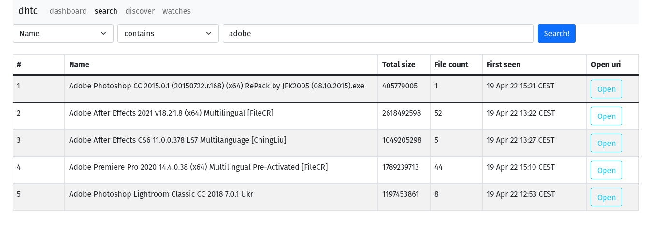Viewport: 648px width, 246px height.
Task: Open the Name field dropdown
Action: pyautogui.click(x=63, y=33)
